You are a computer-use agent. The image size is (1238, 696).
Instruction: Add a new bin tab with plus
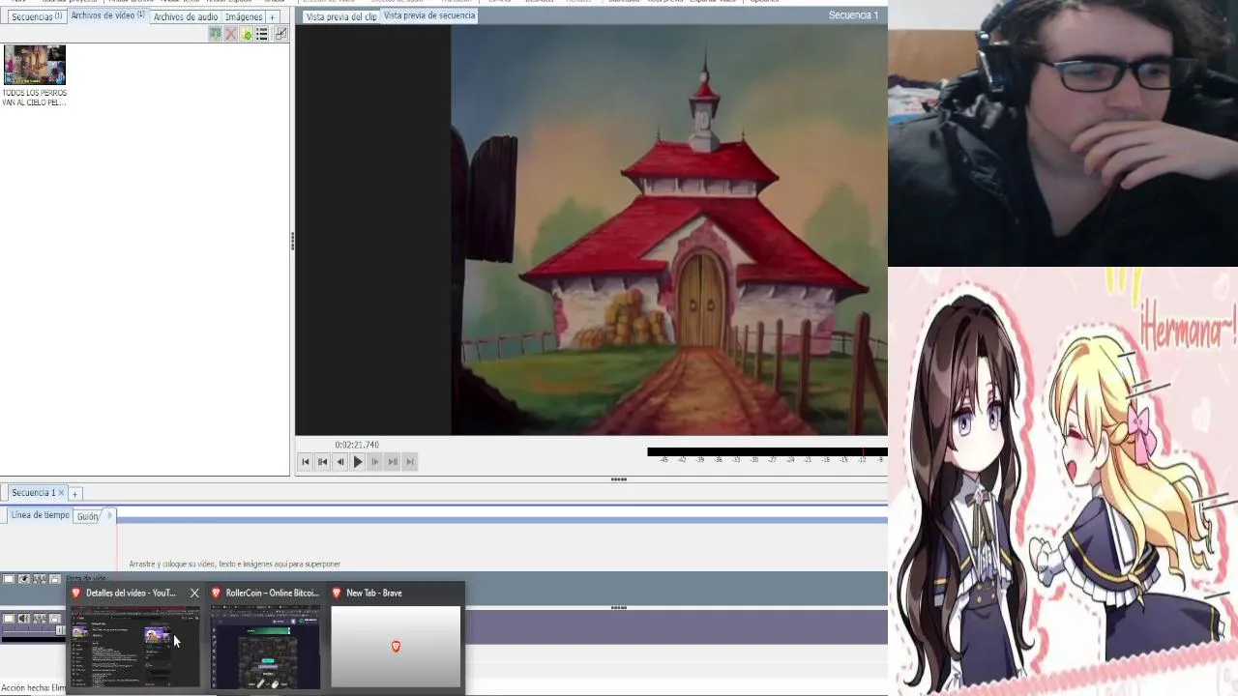(x=273, y=16)
